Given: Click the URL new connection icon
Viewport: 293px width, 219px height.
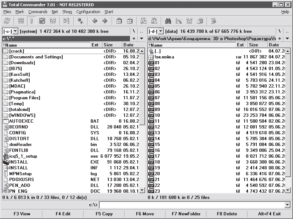Looking at the screenshot, I should point(154,21).
